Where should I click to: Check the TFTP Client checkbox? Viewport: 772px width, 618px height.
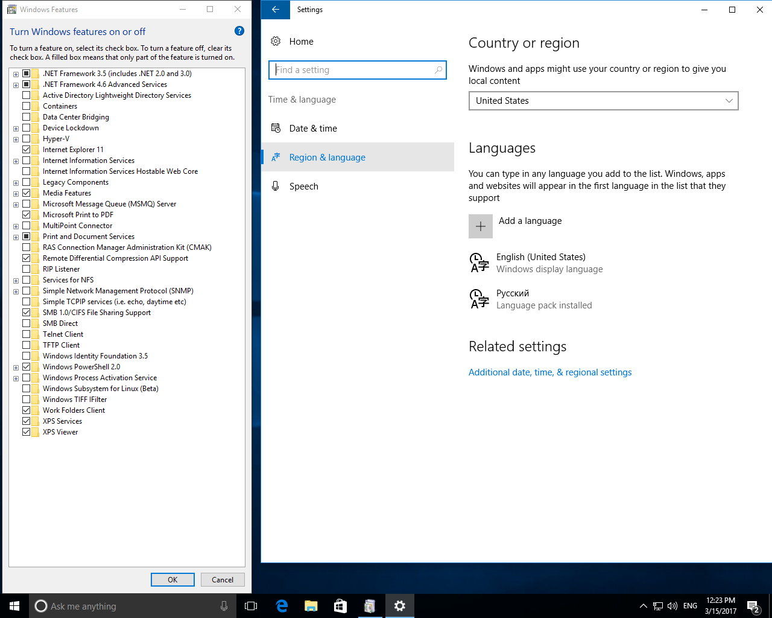(27, 345)
